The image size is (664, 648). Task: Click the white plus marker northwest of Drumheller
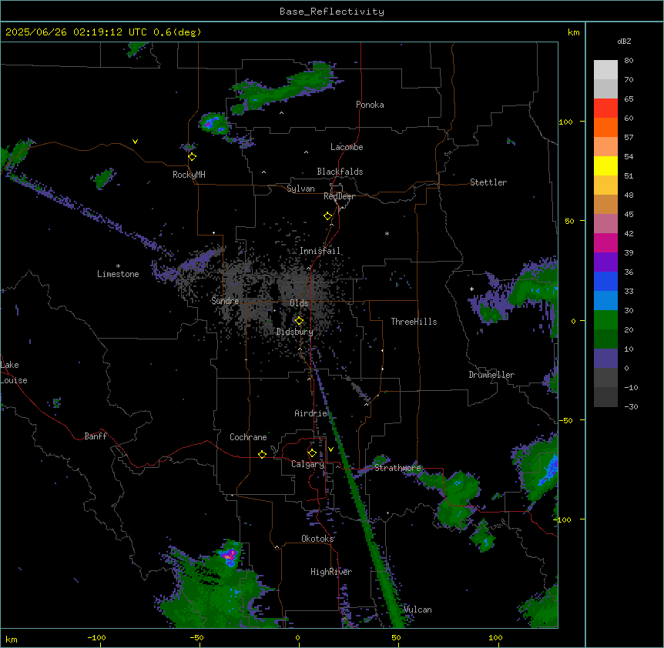(471, 289)
